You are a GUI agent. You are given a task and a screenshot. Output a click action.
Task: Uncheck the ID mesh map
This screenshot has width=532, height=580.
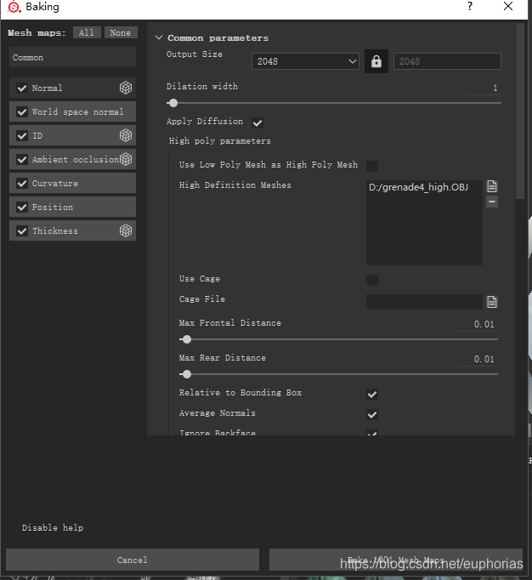tap(22, 136)
